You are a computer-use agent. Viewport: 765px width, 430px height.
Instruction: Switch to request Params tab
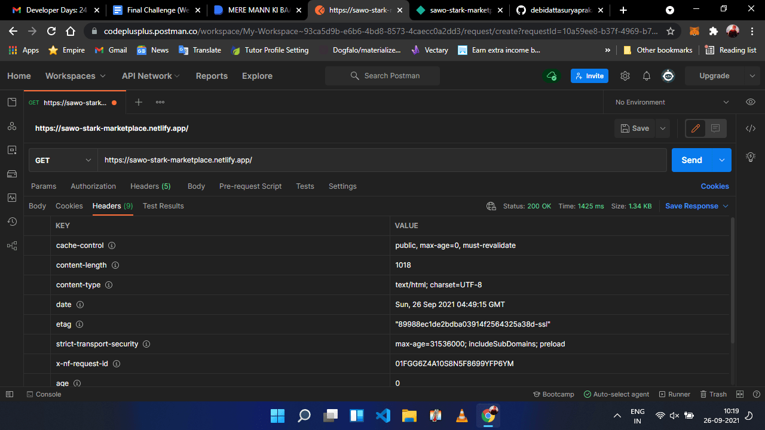(44, 186)
